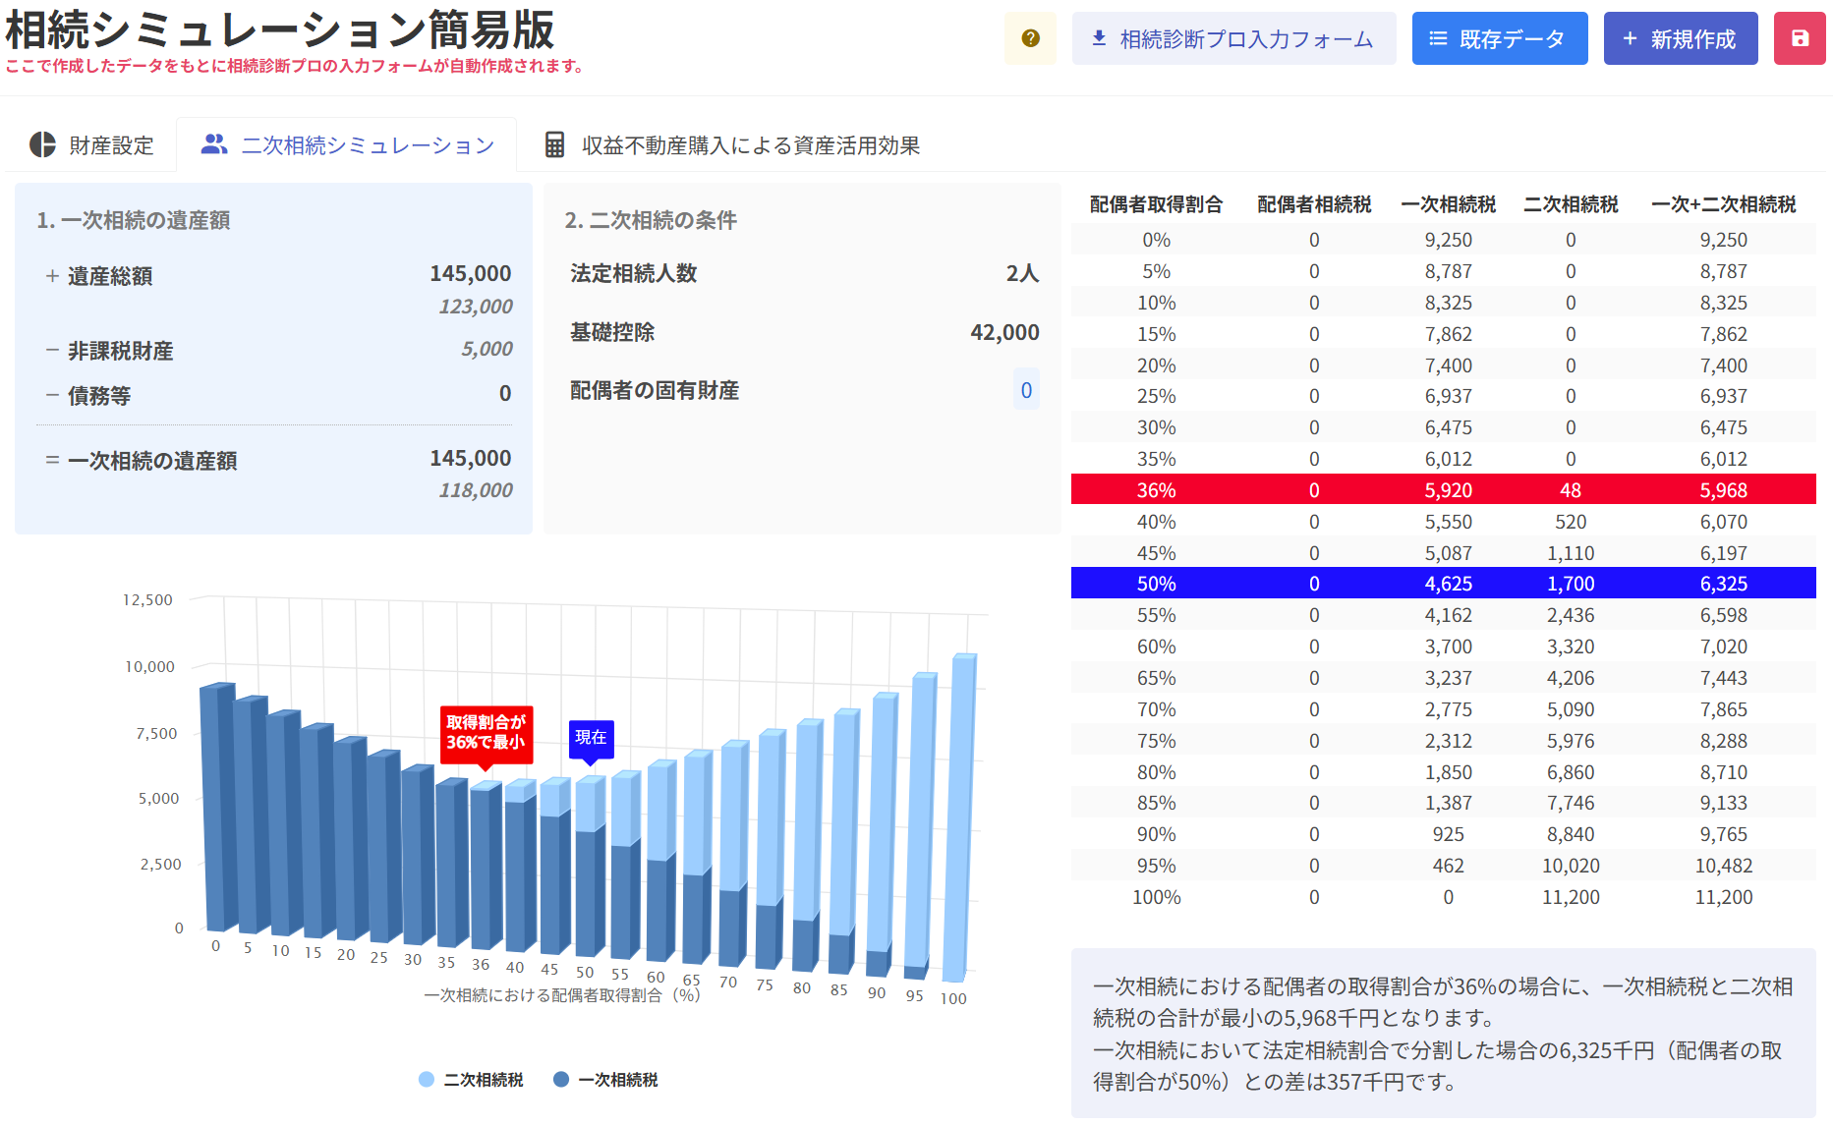Click the calculator icon for 収益不動産 tab
Screen dimensions: 1833x1125
pos(554,144)
